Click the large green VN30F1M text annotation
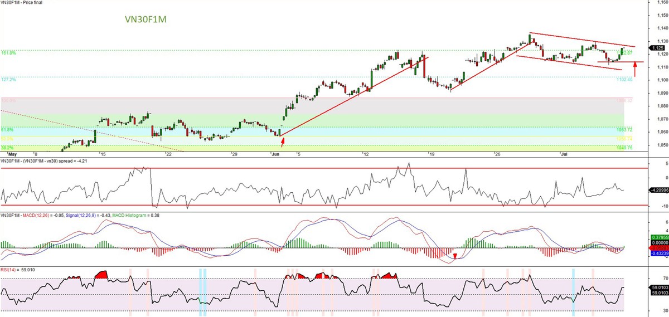 (x=146, y=19)
